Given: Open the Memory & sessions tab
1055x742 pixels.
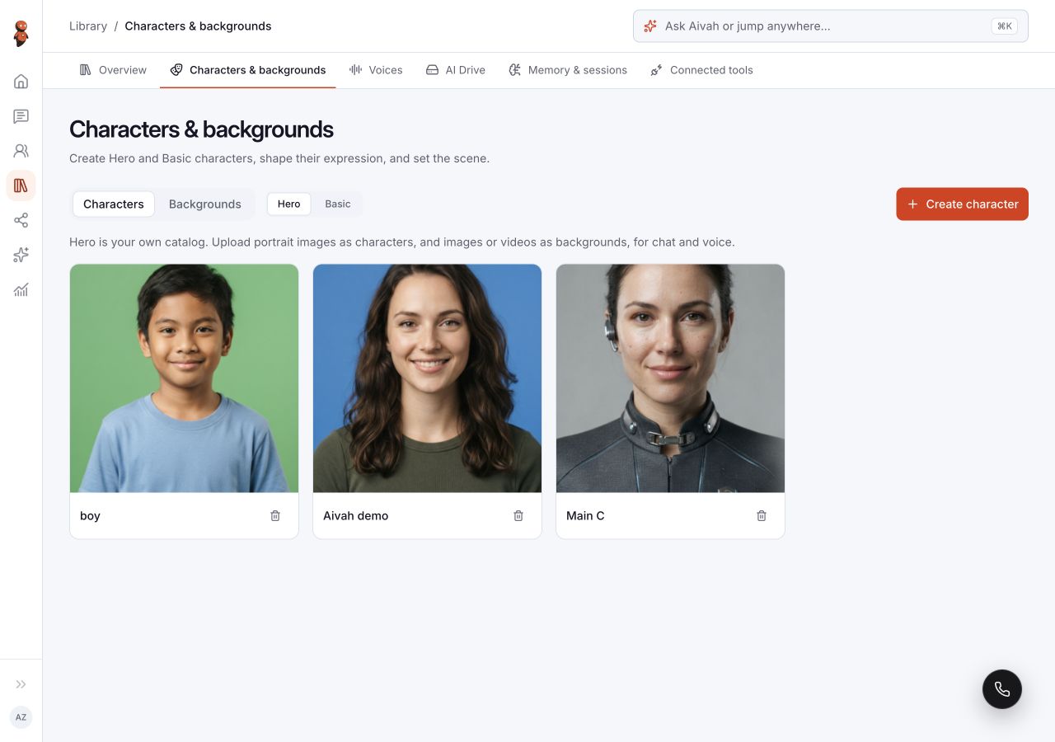Looking at the screenshot, I should (x=568, y=70).
